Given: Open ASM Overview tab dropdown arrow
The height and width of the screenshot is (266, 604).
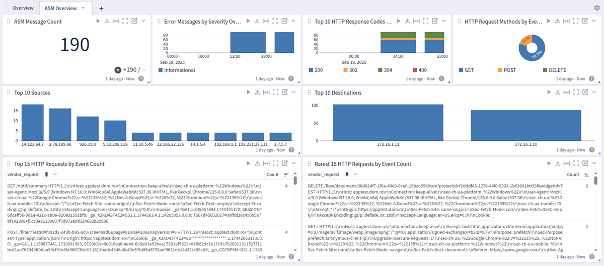Looking at the screenshot, I should click(x=84, y=8).
